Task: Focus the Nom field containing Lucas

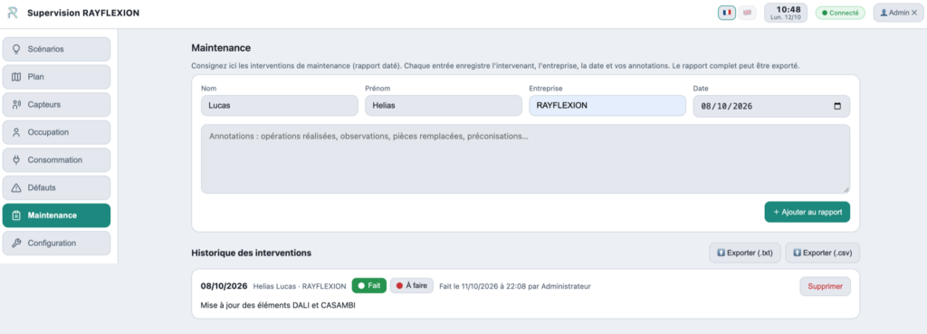Action: [280, 106]
